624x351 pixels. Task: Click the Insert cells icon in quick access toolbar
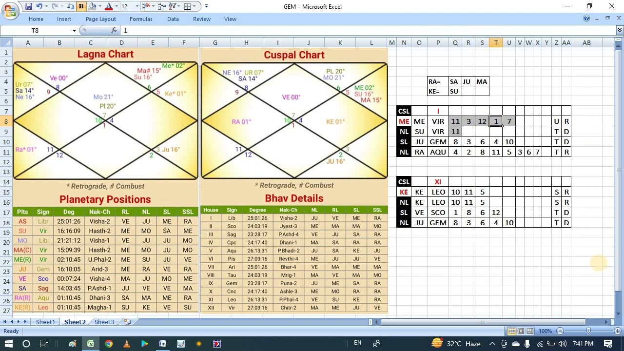tap(161, 6)
